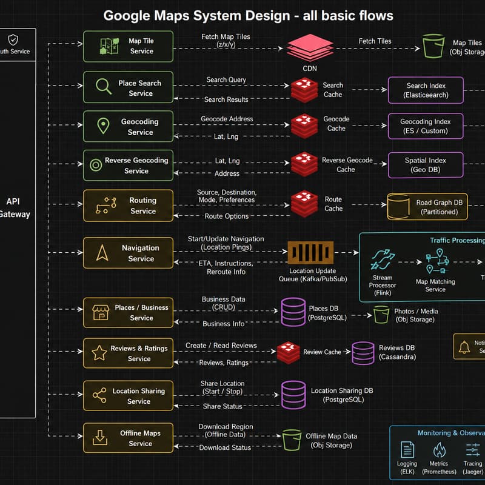Click the 'Business Info' flow label
The width and height of the screenshot is (485, 485).
pos(224,324)
